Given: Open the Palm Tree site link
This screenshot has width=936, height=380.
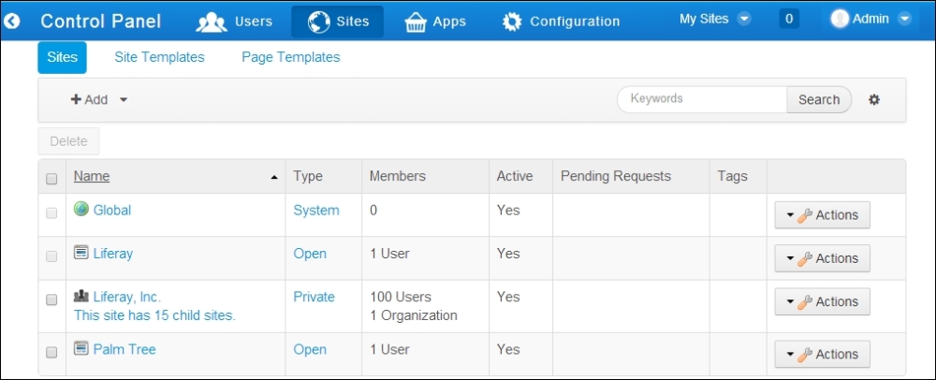Looking at the screenshot, I should click(124, 349).
